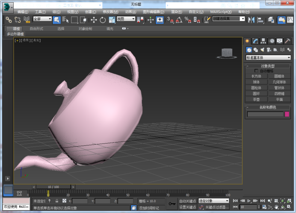Toggle 自动关键点 auto key mode
296x213 pixels.
point(187,201)
